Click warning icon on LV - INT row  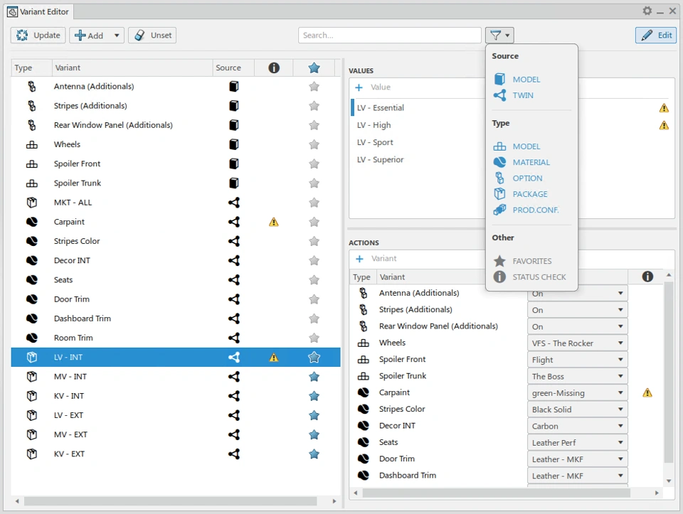tap(273, 358)
